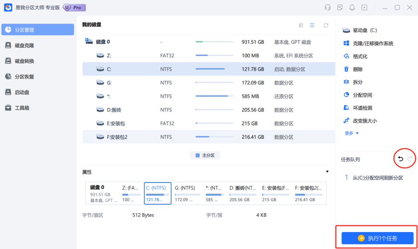Collapse the 属性 panel arrow
This screenshot has width=418, height=249.
pyautogui.click(x=327, y=172)
